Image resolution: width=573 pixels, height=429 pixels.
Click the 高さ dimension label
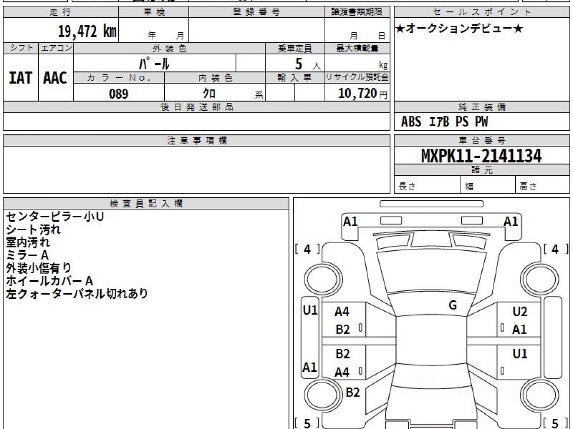(x=529, y=187)
